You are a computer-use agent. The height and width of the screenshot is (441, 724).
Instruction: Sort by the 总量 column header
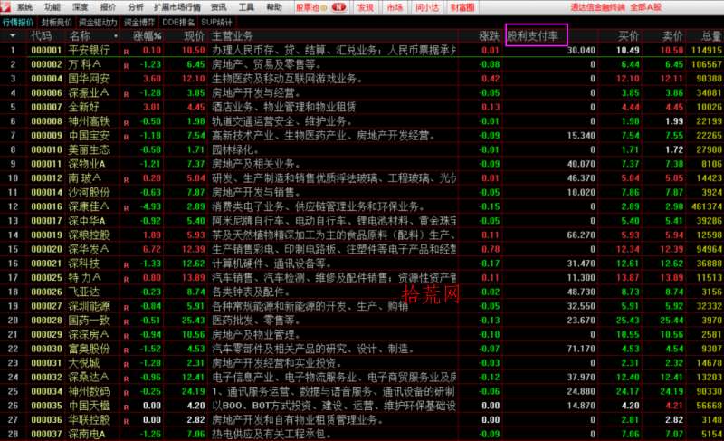coord(711,36)
